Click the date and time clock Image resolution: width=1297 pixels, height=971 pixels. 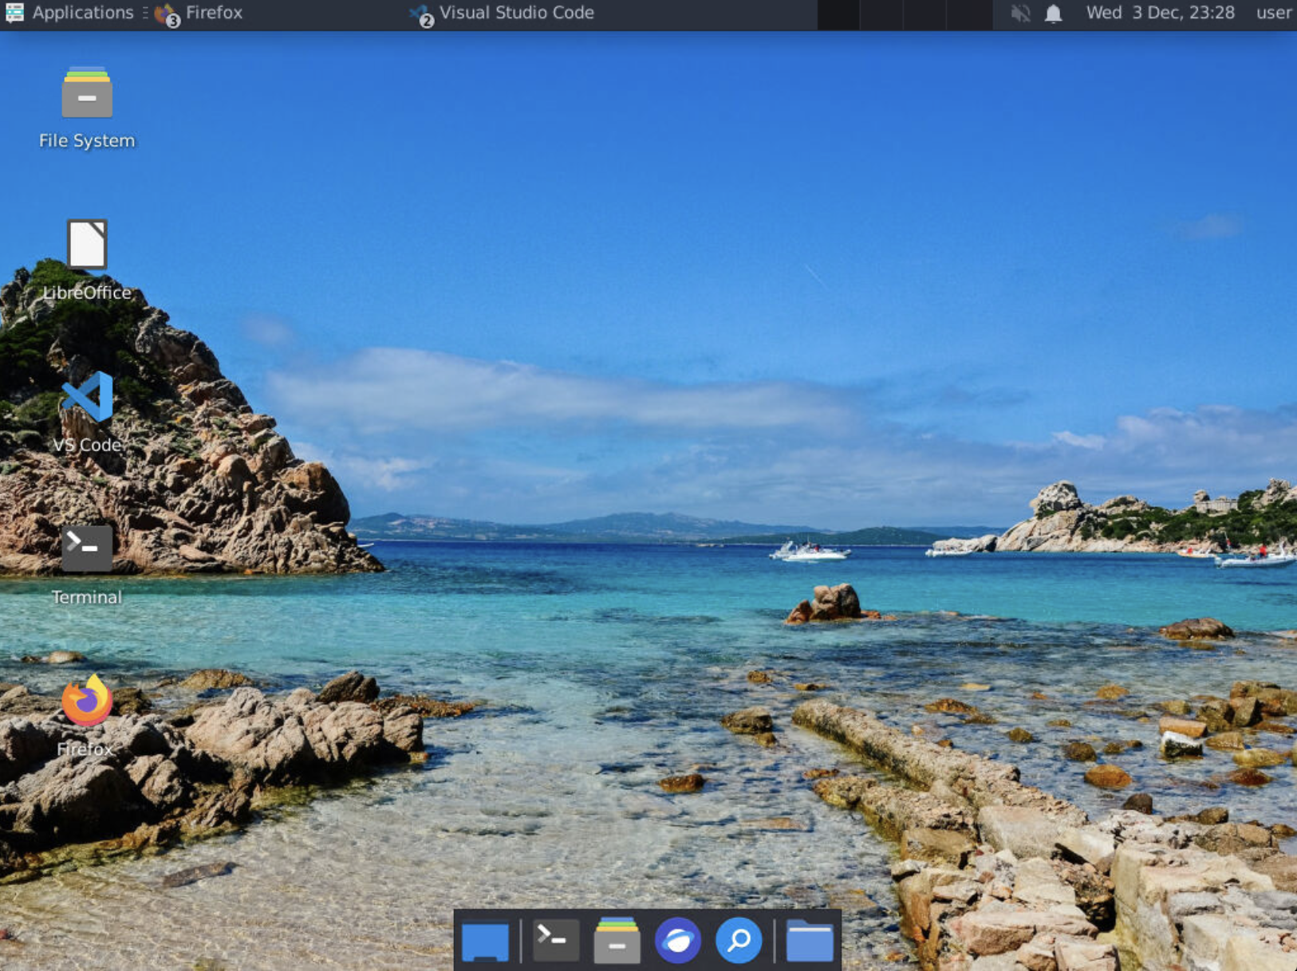(1160, 13)
